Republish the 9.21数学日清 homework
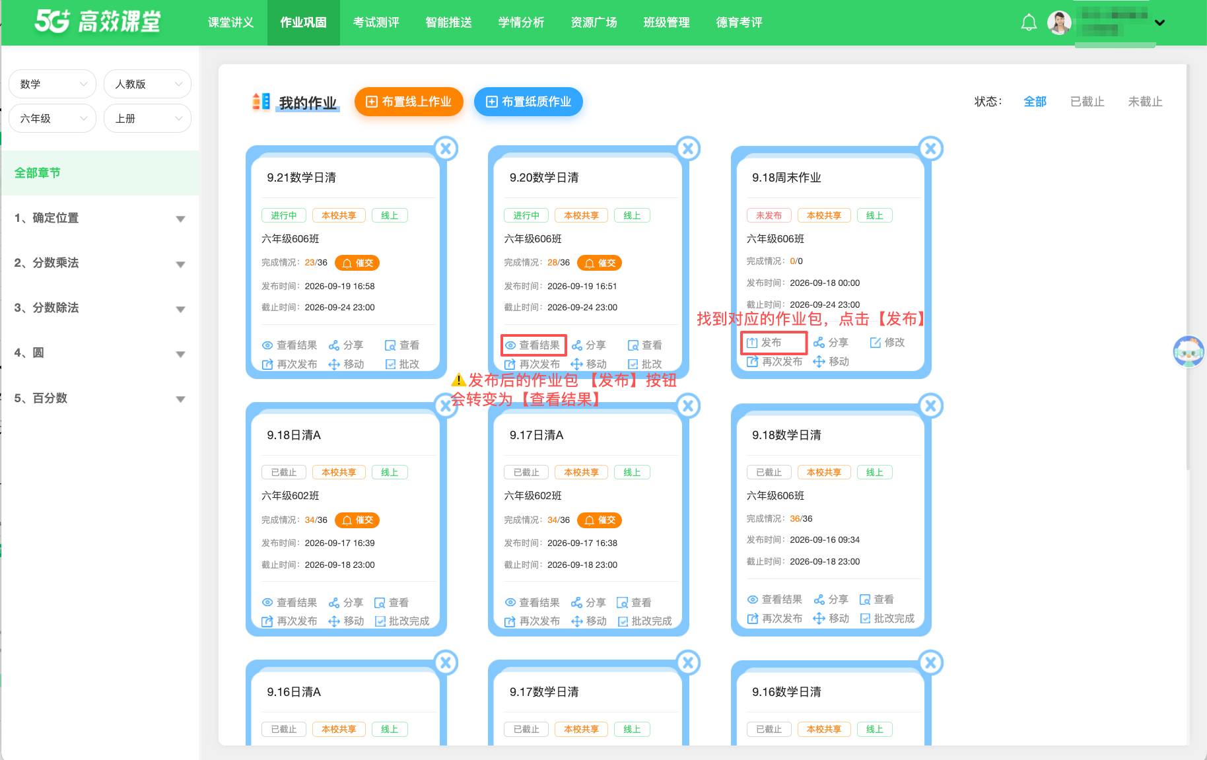This screenshot has width=1207, height=760. 290,364
